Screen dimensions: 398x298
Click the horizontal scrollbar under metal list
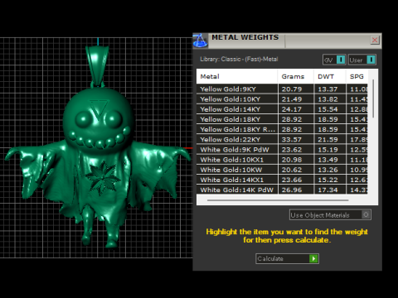[278, 200]
